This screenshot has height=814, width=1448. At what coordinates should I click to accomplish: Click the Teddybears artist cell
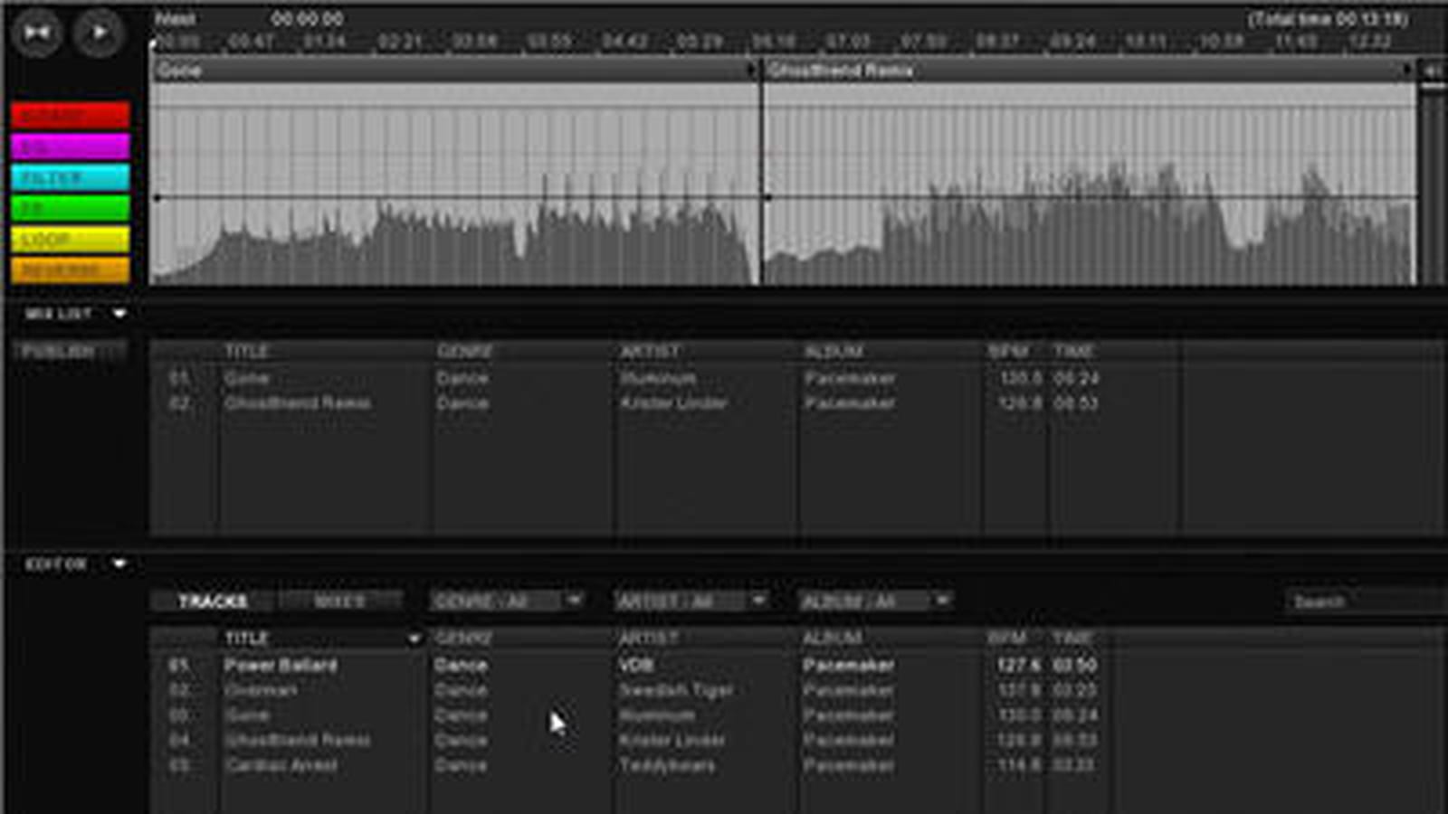pyautogui.click(x=667, y=765)
